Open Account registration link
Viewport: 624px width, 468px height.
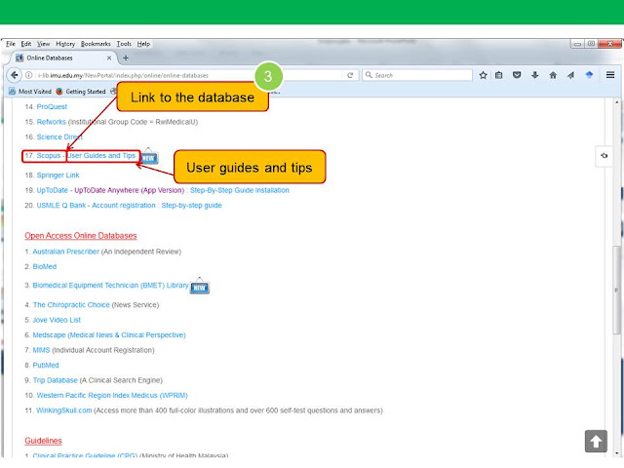tap(124, 206)
